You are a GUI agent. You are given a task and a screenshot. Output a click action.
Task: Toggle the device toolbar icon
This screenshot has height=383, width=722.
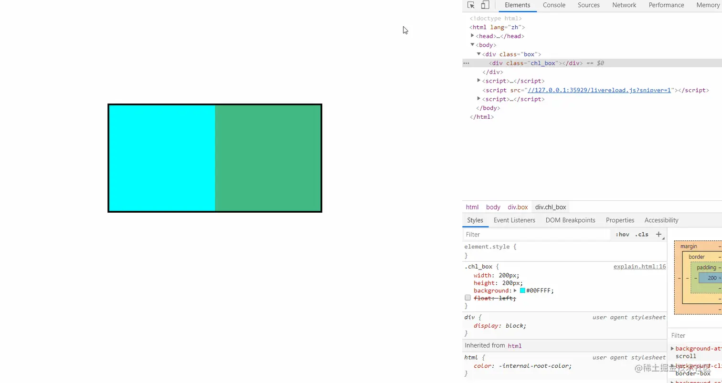pyautogui.click(x=484, y=5)
